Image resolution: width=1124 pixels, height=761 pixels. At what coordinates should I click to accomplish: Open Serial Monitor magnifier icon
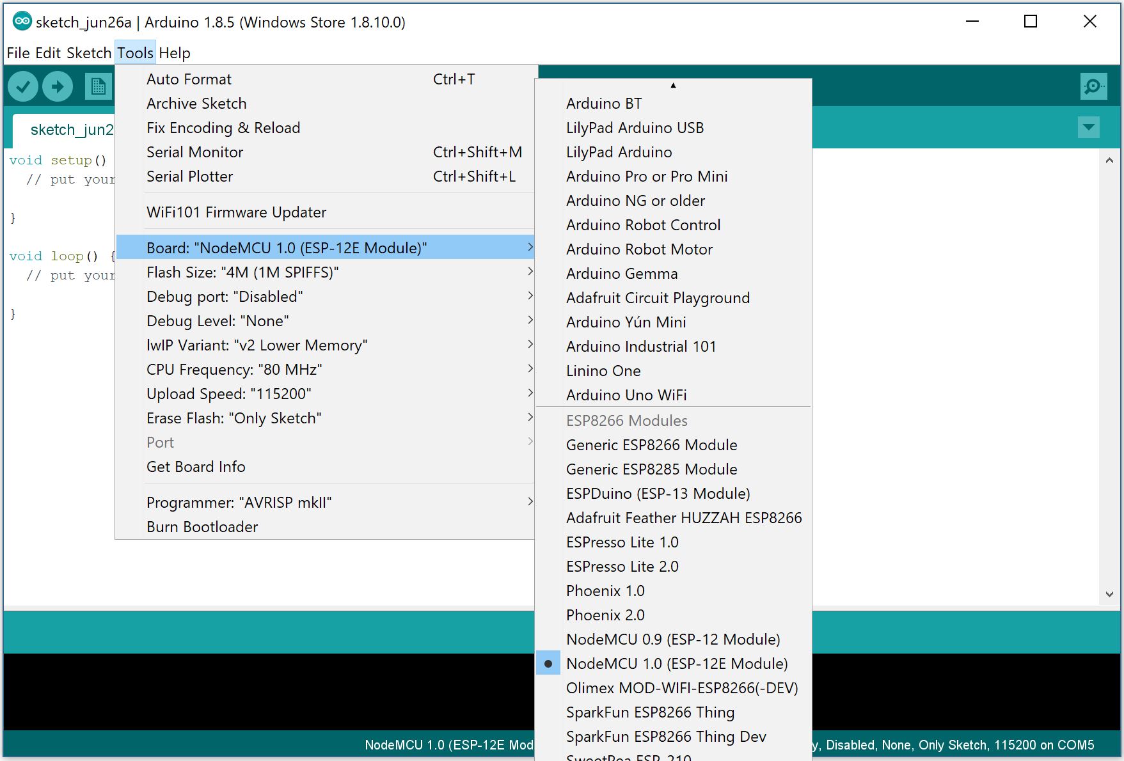[x=1093, y=86]
